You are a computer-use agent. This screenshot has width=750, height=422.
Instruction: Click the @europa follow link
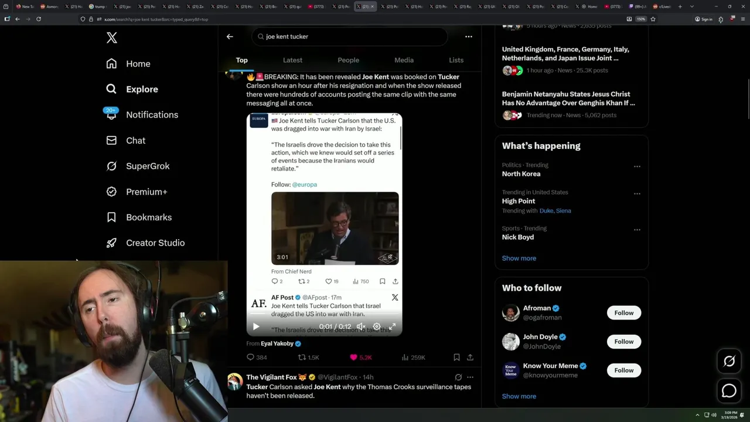(x=304, y=184)
